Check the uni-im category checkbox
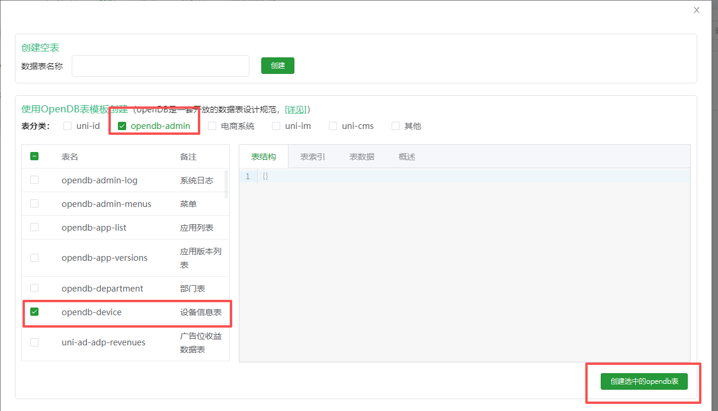The height and width of the screenshot is (411, 718). 276,126
